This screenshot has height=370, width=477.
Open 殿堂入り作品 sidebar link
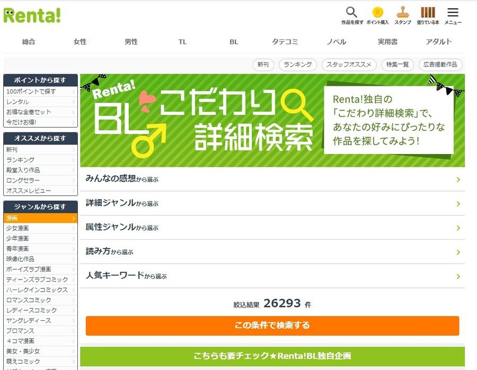(40, 170)
